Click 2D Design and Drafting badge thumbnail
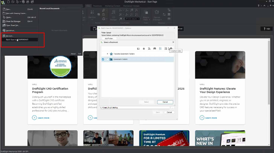274x153 pixels. pyautogui.click(x=60, y=67)
